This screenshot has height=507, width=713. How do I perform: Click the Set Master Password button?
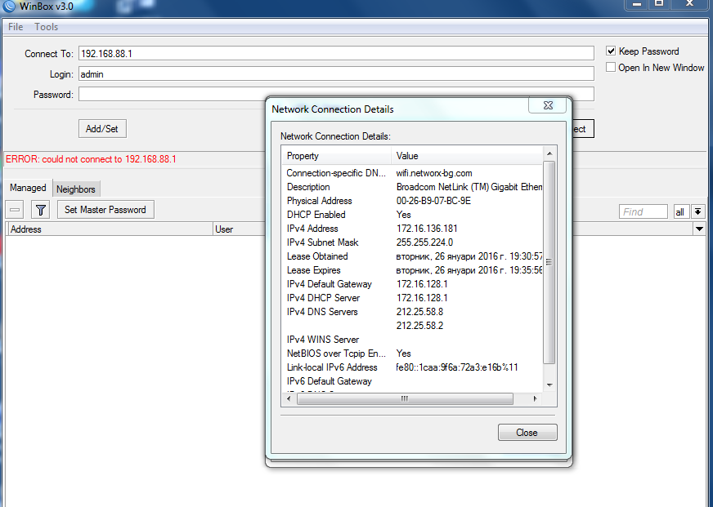[105, 210]
